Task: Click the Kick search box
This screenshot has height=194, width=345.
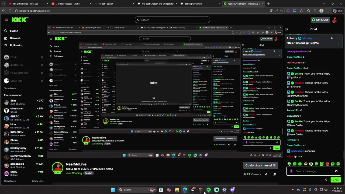Action: click(x=172, y=20)
